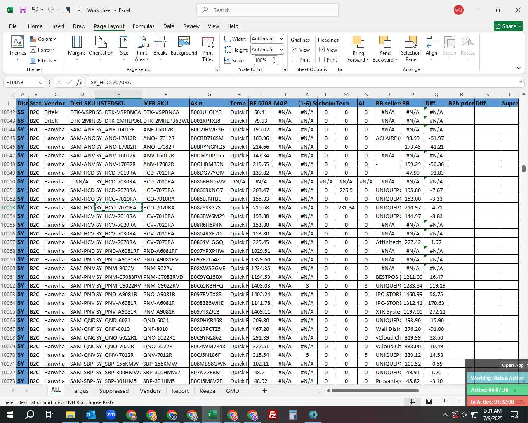The image size is (528, 423).
Task: Open the paper Size options
Action: [124, 48]
